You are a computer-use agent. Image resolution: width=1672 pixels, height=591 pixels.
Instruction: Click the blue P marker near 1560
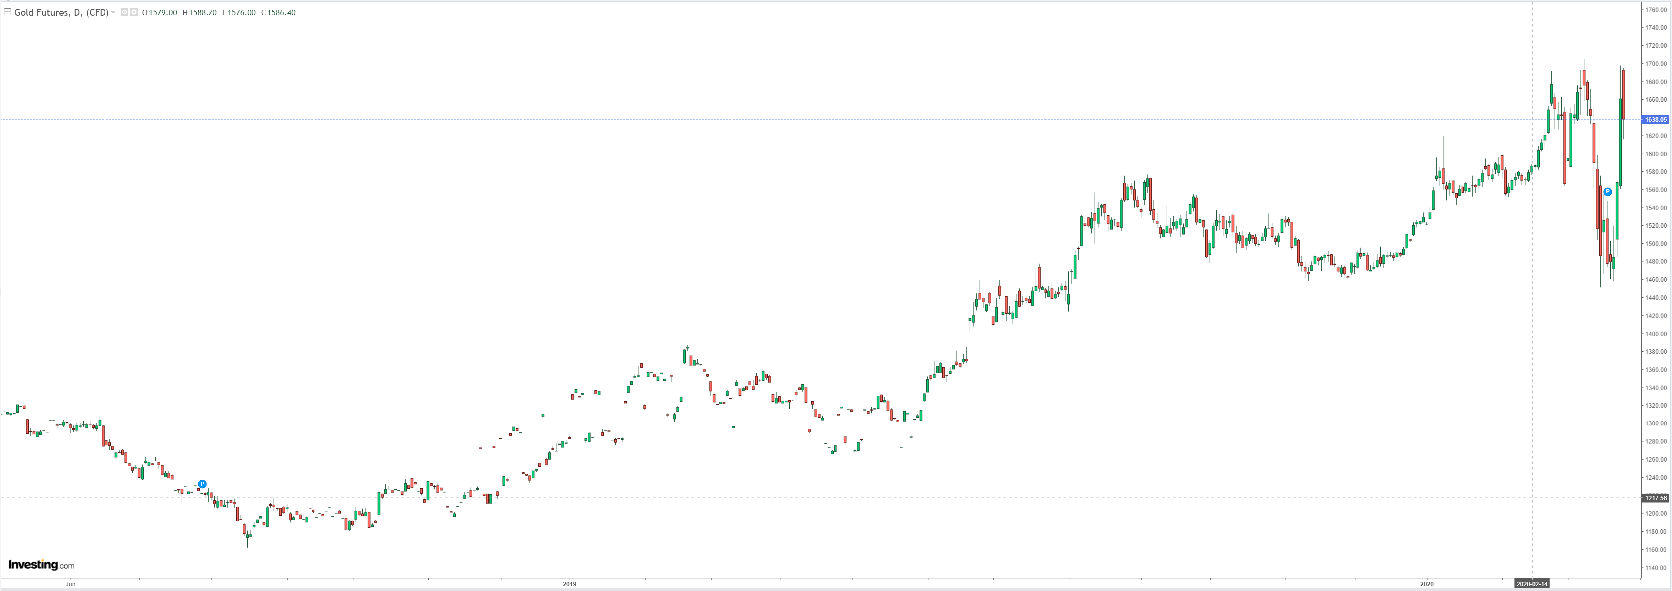pyautogui.click(x=1607, y=192)
